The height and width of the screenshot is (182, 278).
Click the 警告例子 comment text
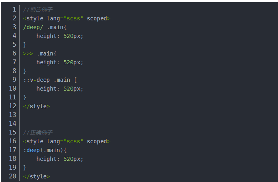[x=38, y=10]
